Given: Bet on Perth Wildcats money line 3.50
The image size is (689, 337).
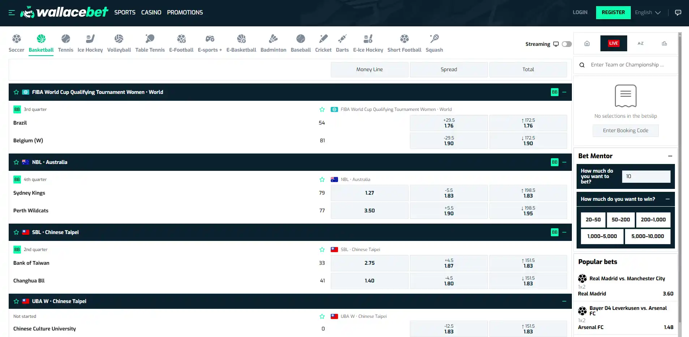Looking at the screenshot, I should 369,211.
